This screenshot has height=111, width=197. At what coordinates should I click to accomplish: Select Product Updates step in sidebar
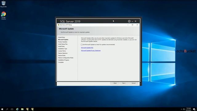pyautogui.click(x=63, y=42)
